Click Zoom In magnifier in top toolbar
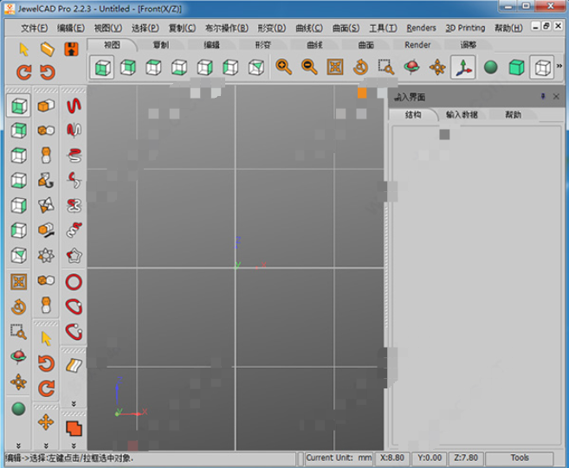569x468 pixels. (x=283, y=67)
